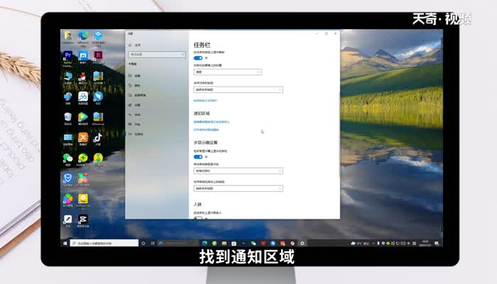Open the 如何自定义任务栏 help link
The image size is (497, 284).
click(x=205, y=101)
